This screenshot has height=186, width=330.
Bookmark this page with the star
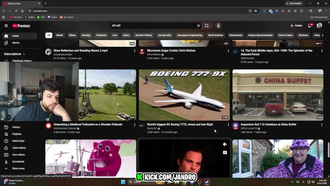click(256, 11)
